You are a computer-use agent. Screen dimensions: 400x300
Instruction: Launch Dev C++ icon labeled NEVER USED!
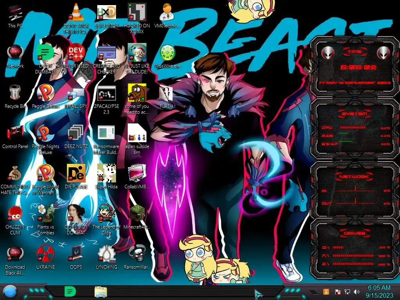click(x=76, y=56)
